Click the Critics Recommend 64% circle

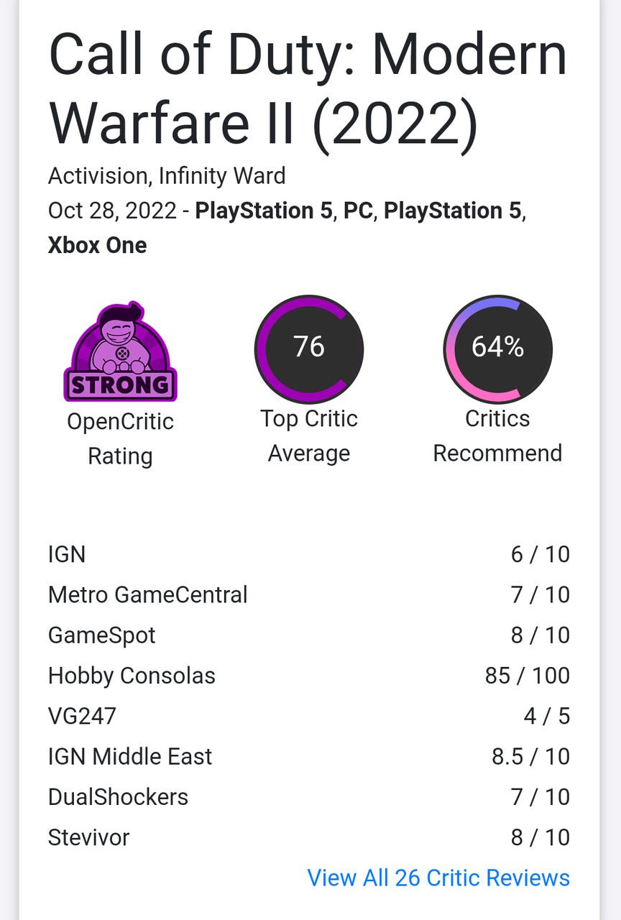pyautogui.click(x=497, y=349)
